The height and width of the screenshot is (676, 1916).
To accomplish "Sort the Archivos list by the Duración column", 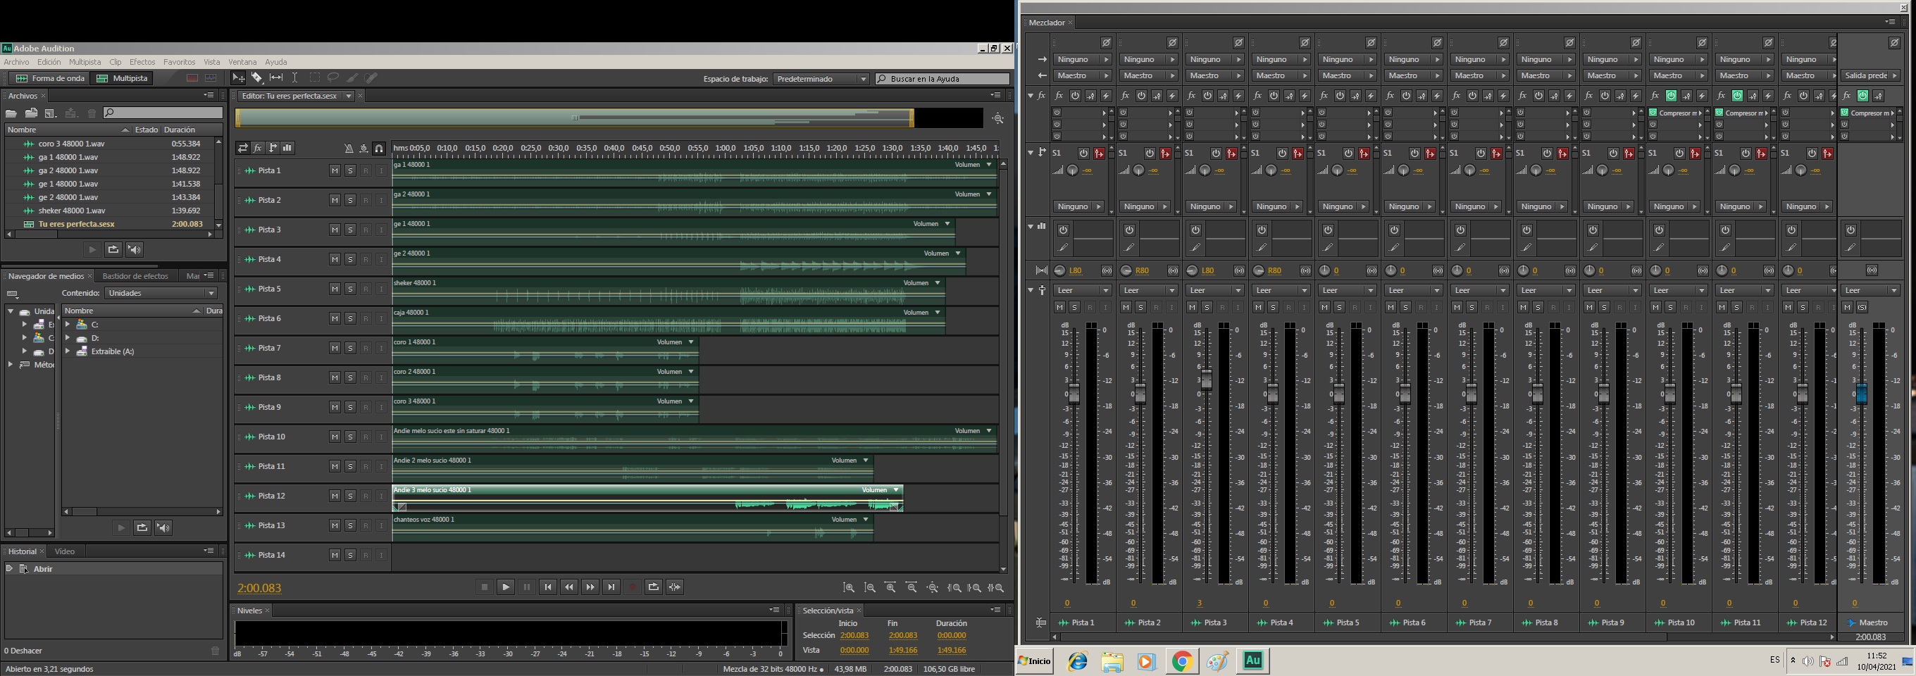I will coord(179,130).
